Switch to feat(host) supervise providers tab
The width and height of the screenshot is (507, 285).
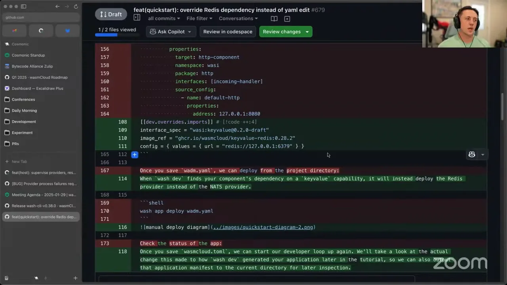pyautogui.click(x=41, y=173)
